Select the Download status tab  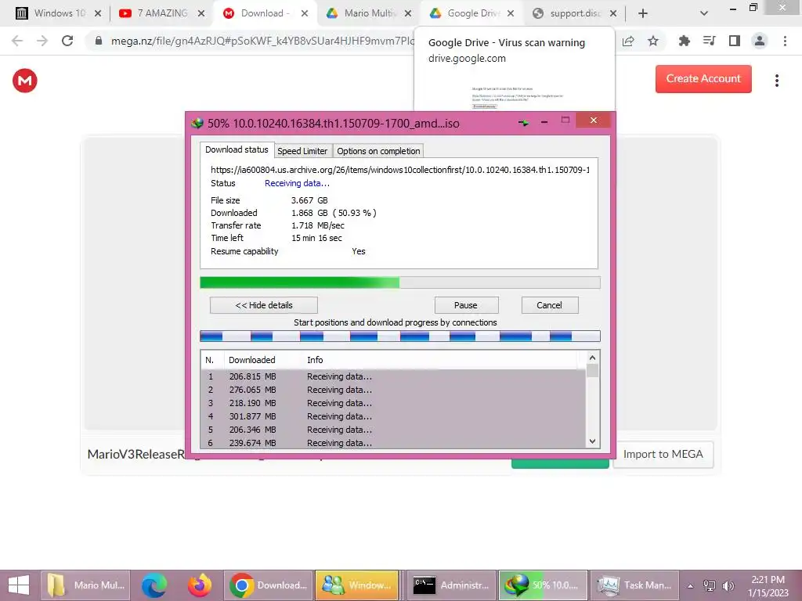click(x=237, y=149)
